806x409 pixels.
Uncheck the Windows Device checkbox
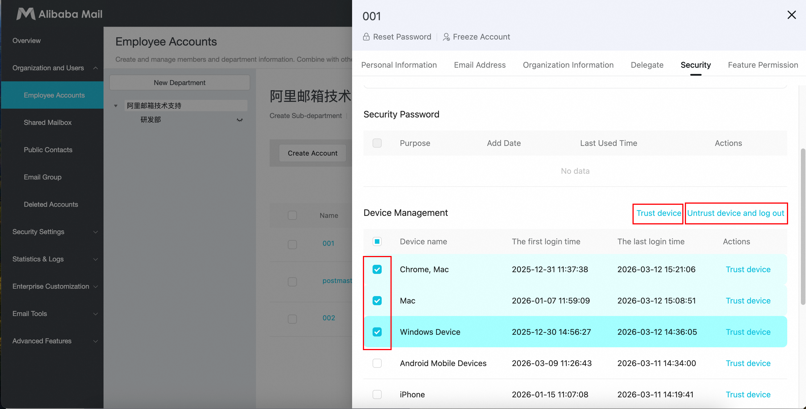(x=377, y=332)
